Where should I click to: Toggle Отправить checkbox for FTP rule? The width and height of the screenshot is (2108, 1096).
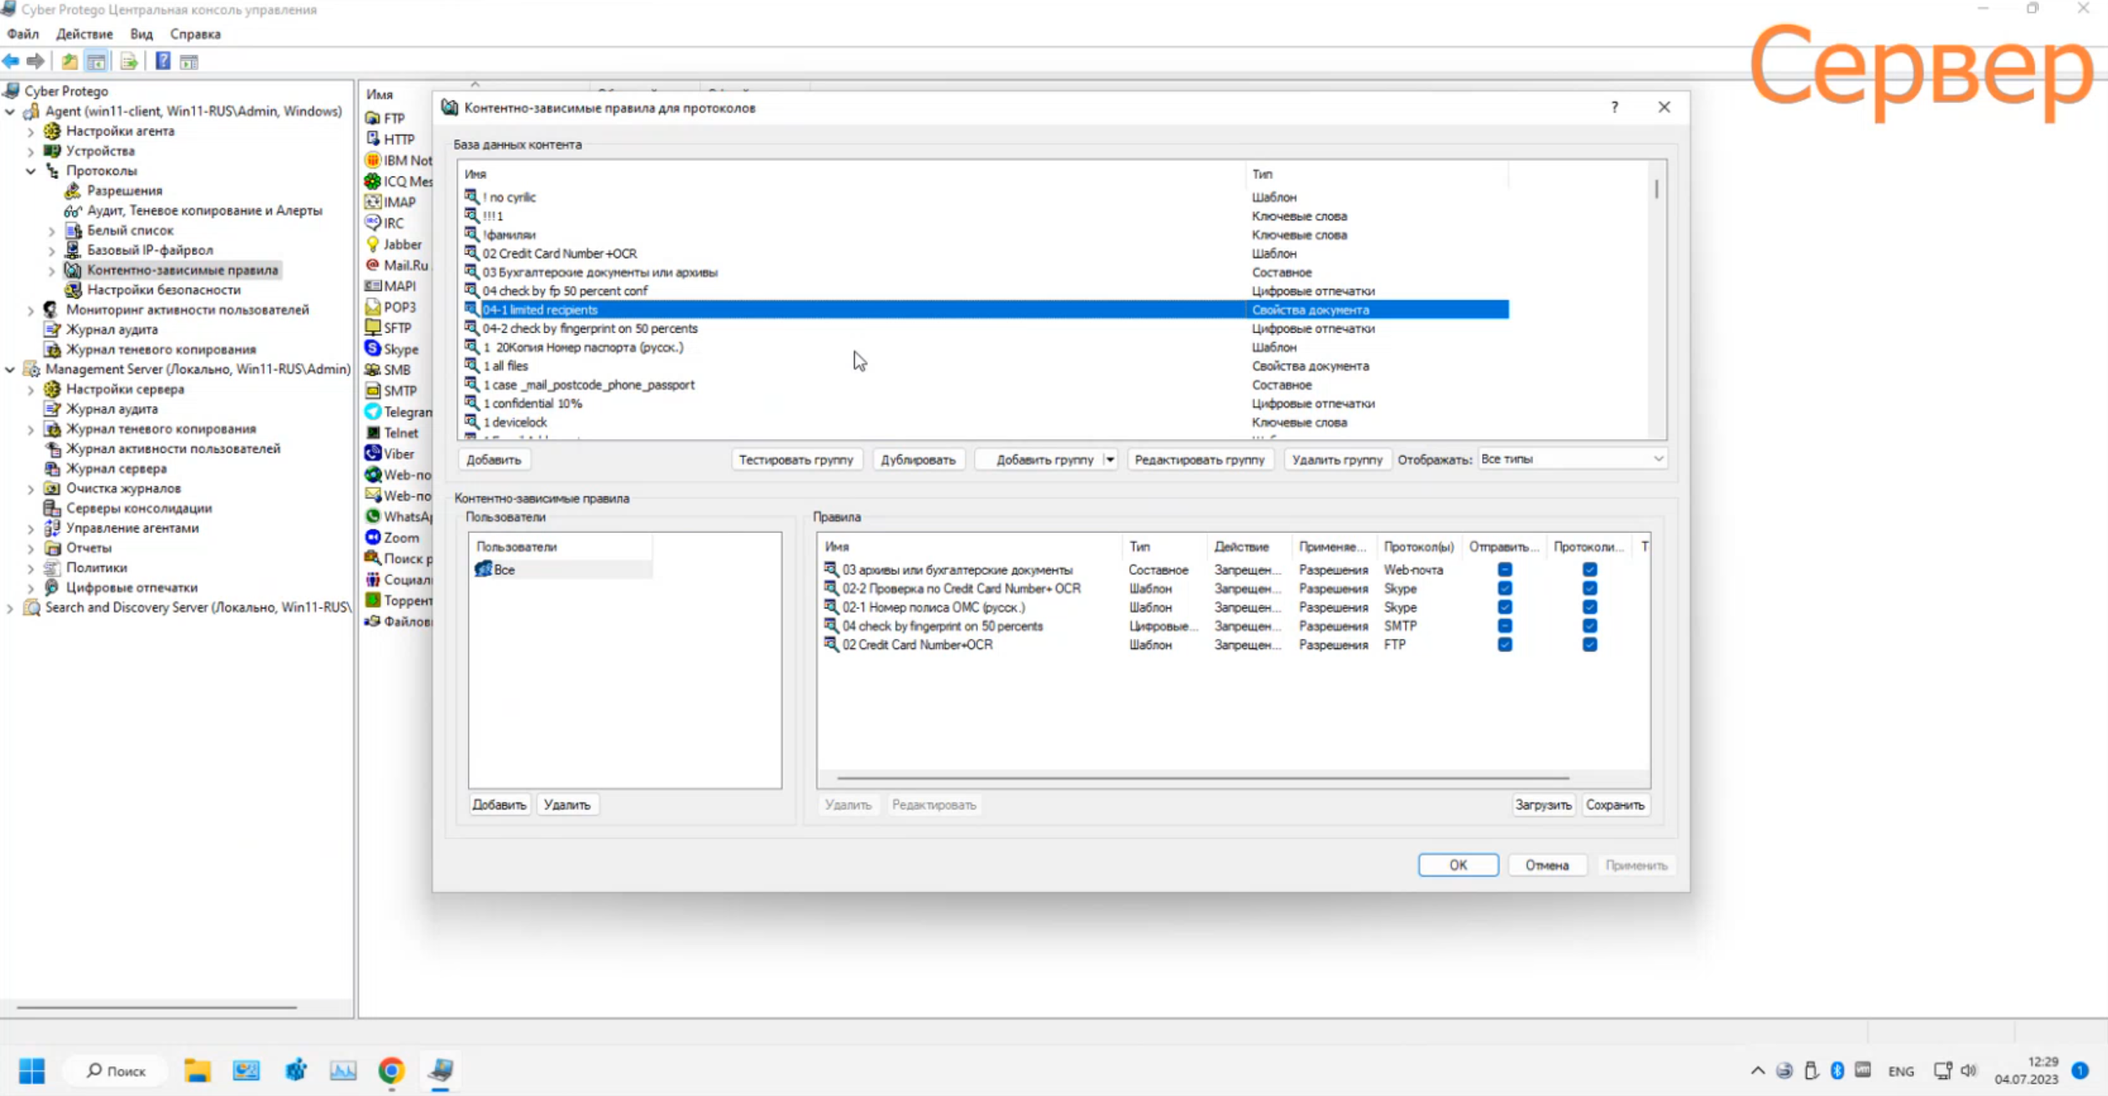pos(1504,645)
